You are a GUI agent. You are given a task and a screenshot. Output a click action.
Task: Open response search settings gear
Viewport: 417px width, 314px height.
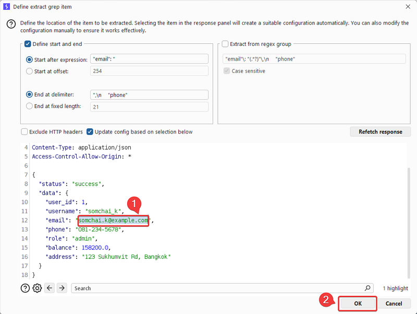[37, 288]
